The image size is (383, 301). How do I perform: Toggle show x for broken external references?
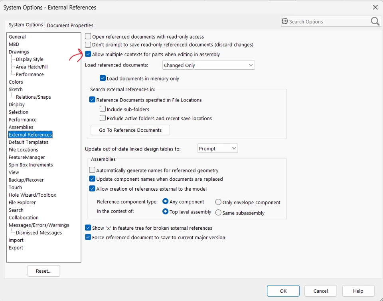click(88, 228)
